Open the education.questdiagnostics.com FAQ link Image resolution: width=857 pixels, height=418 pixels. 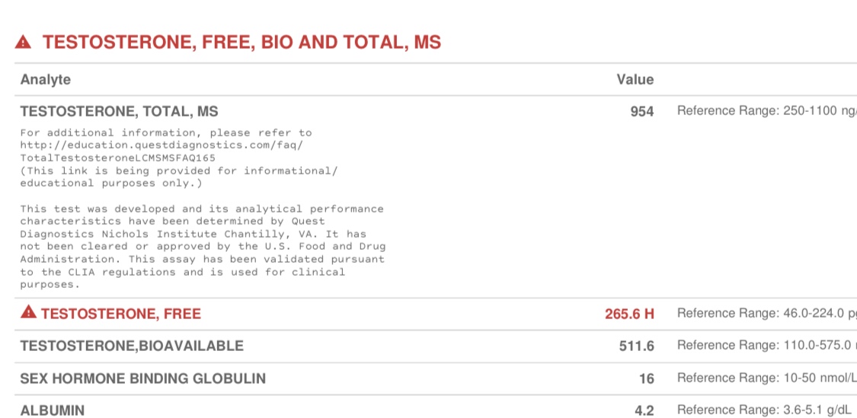(161, 145)
